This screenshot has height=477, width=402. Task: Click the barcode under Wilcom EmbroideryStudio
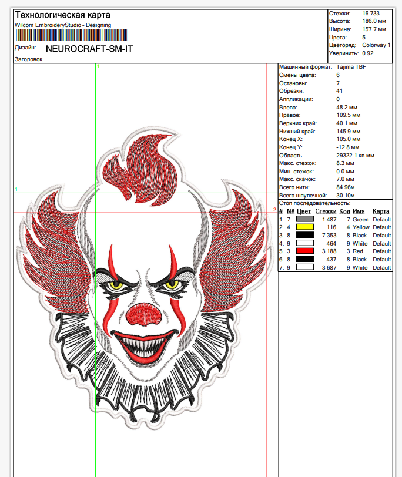coord(72,35)
